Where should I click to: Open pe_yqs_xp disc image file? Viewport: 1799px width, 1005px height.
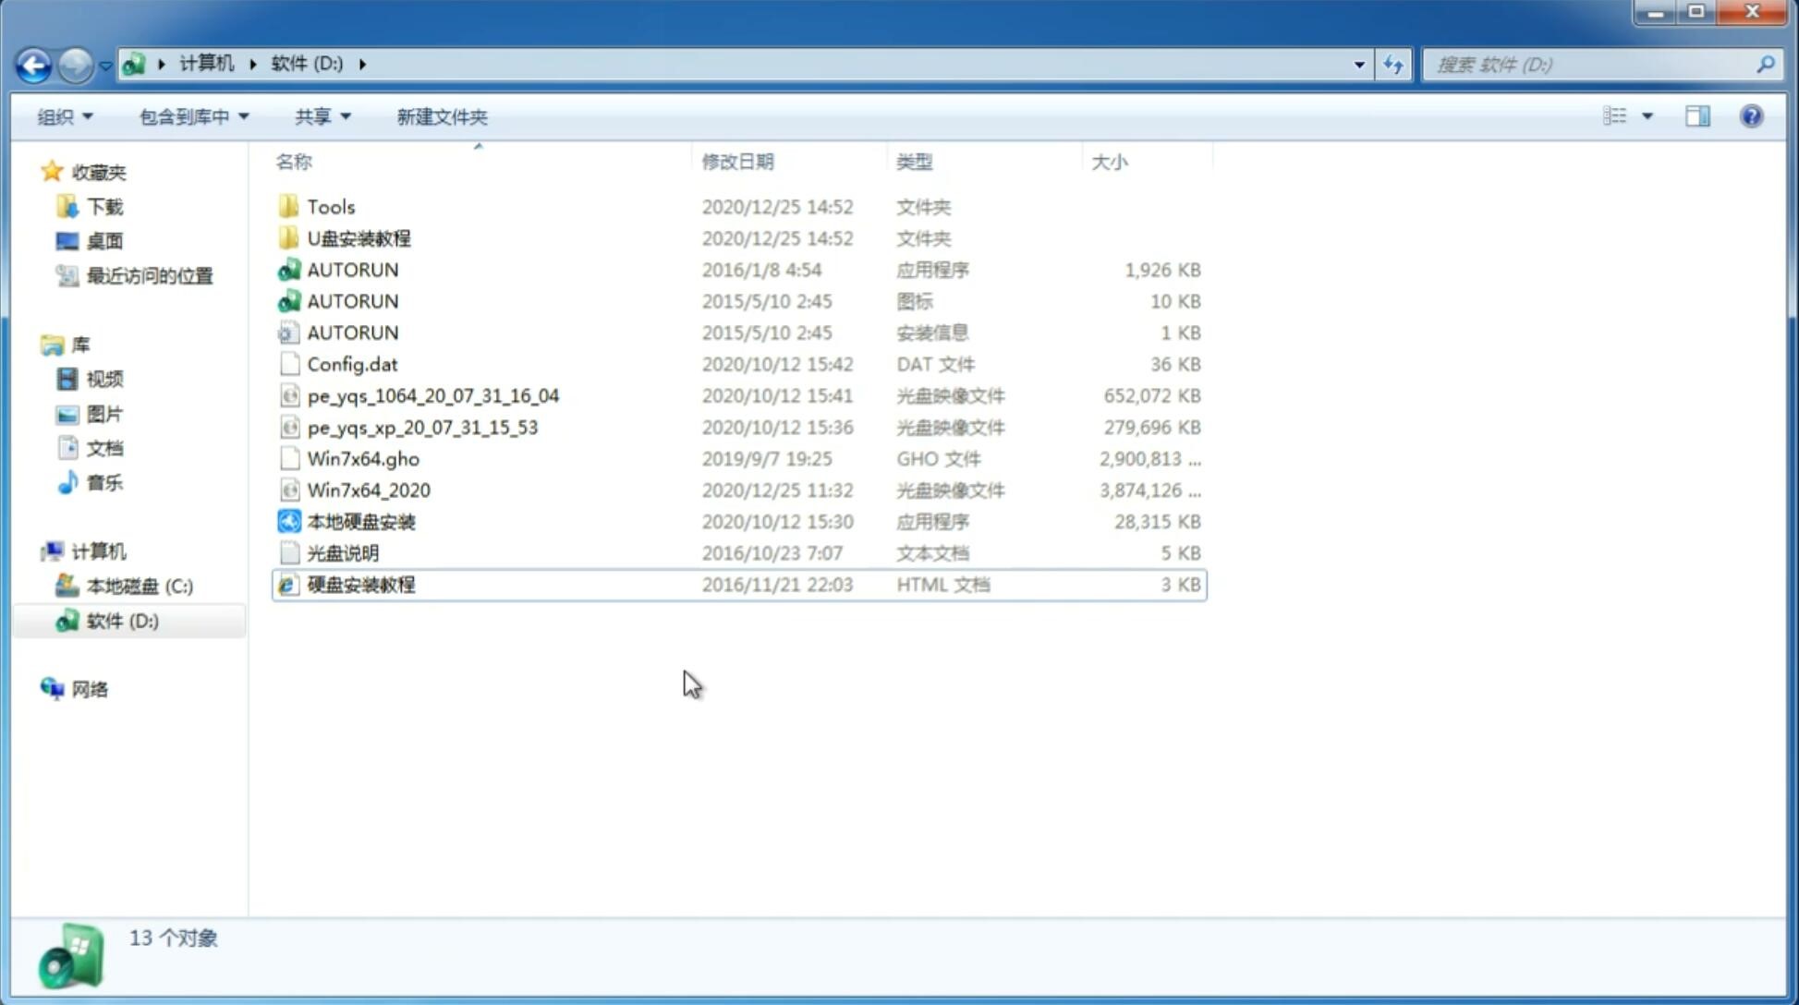click(422, 426)
